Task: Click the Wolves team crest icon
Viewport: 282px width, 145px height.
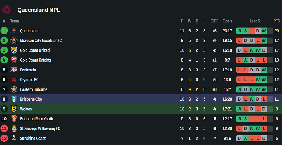Action: [x=14, y=109]
